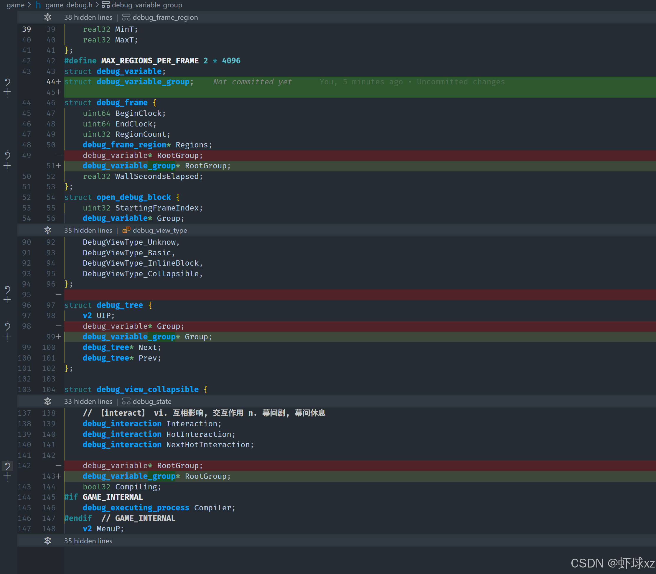656x574 pixels.
Task: Click the 'Not committed yet' blame annotation
Action: (252, 82)
